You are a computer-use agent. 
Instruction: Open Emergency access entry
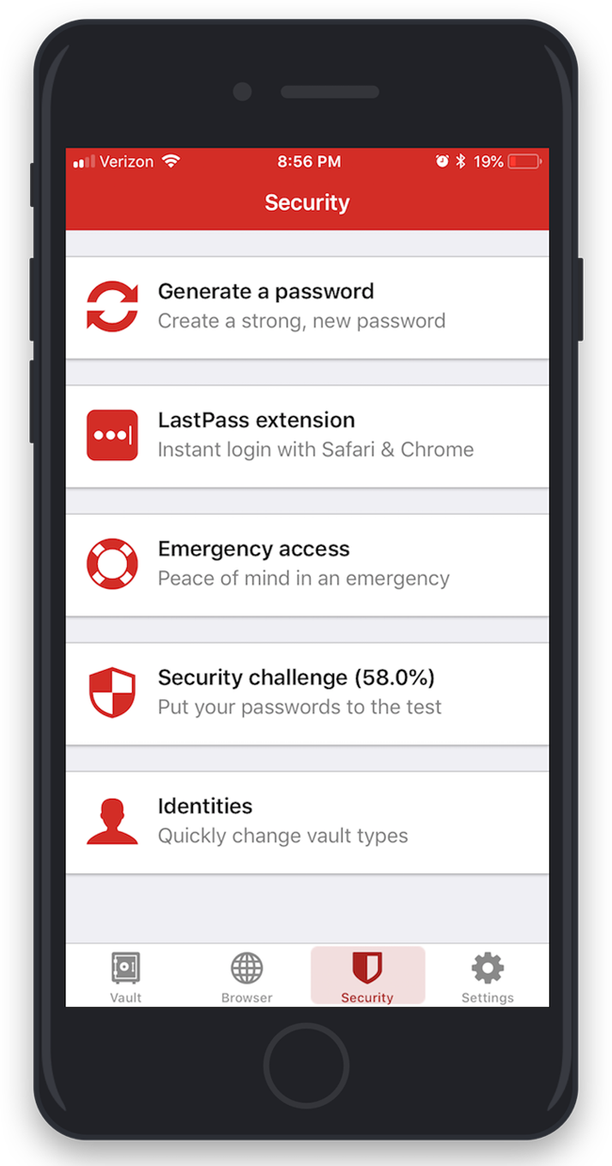[307, 565]
